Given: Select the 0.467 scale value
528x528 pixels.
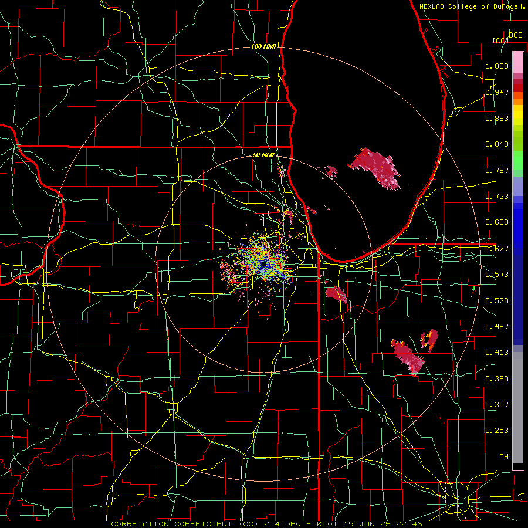Looking at the screenshot, I should point(497,327).
